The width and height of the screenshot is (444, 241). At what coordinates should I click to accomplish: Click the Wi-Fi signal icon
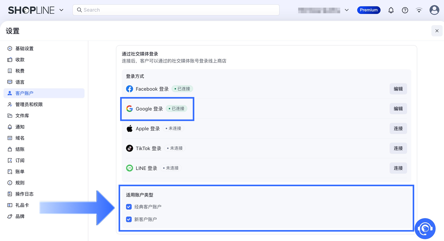419,10
